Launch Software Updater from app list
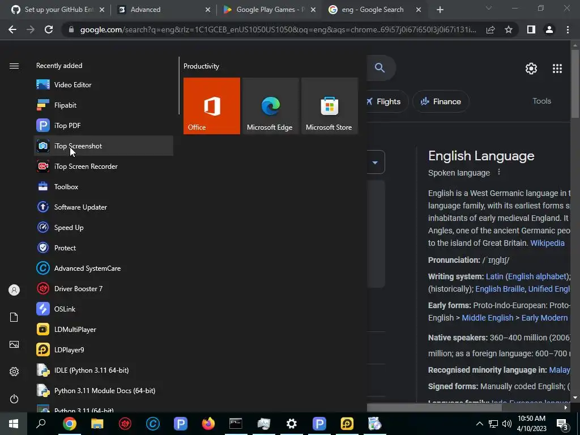Screen dimensions: 580x435 pyautogui.click(x=104, y=207)
